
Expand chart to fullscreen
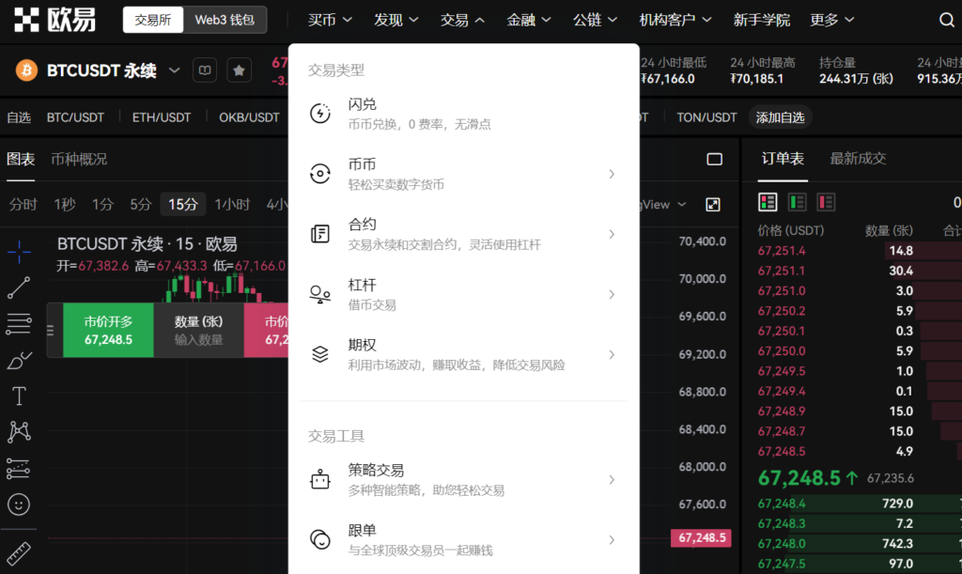(713, 205)
